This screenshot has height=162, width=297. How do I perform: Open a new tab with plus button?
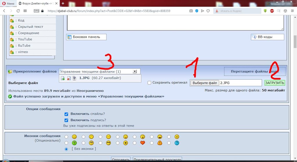point(63,3)
